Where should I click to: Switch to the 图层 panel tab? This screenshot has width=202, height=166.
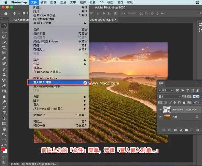pyautogui.click(x=161, y=83)
